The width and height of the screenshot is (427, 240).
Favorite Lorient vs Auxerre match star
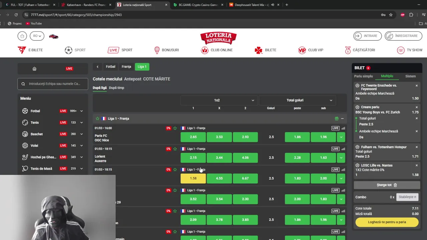(175, 149)
